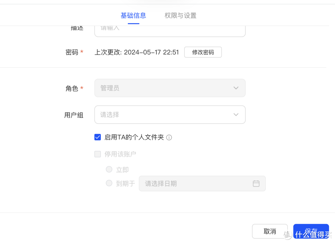Check the 停用该账户 checkbox

[98, 154]
